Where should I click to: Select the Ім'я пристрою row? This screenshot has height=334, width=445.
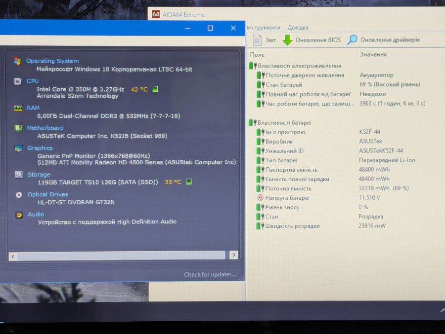point(346,132)
